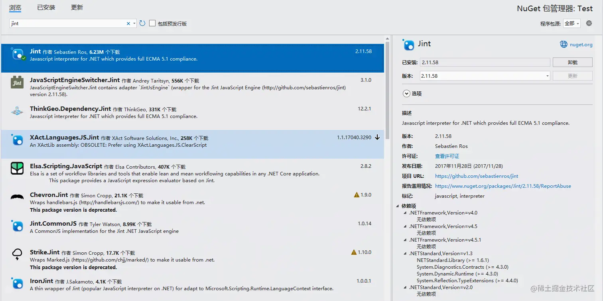
Task: Enable the 包括预发行版 checkbox
Action: [x=152, y=24]
